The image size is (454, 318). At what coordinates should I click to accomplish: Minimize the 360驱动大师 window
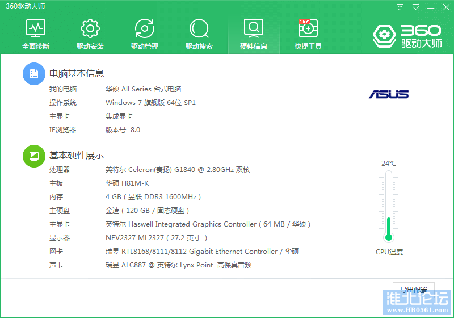[x=431, y=8]
